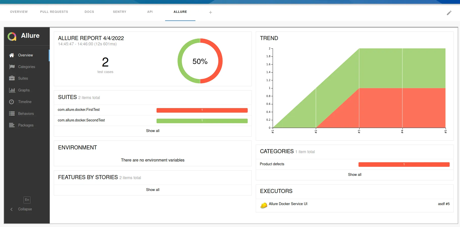Viewport: 460px width, 227px height.
Task: Click the Allure logo in the sidebar
Action: (x=12, y=36)
